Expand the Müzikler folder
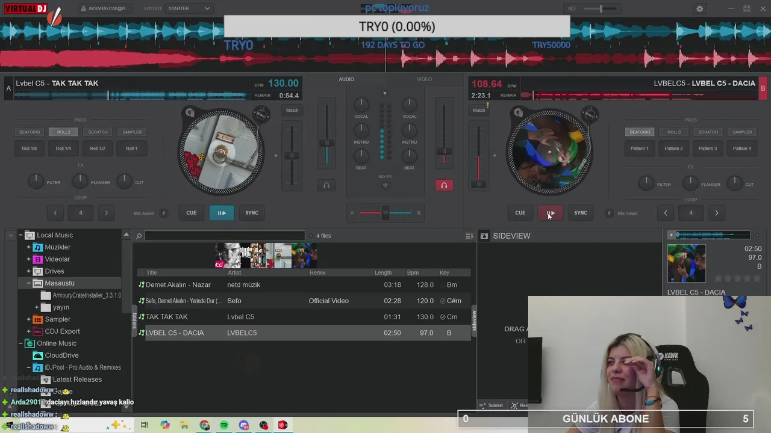 pos(28,247)
